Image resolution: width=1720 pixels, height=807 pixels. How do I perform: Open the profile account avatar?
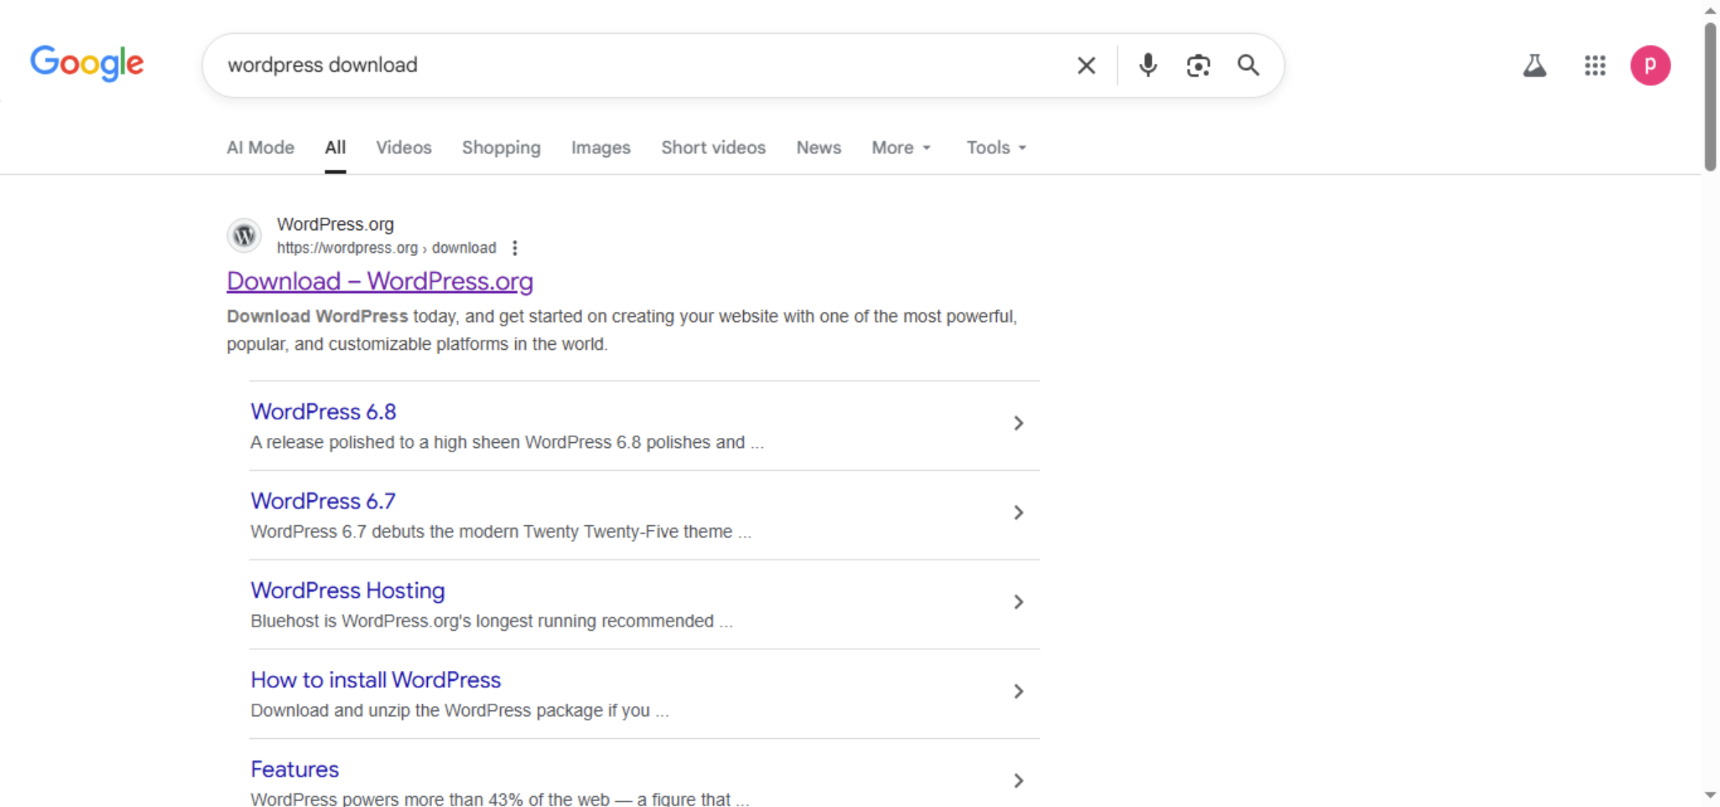pos(1650,65)
